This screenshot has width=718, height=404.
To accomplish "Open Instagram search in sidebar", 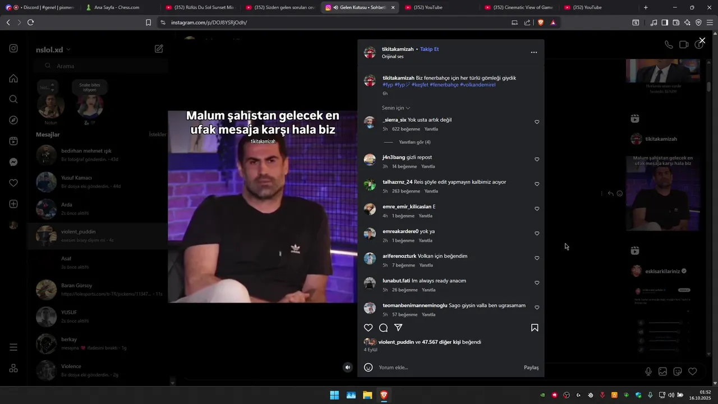I will tap(13, 99).
